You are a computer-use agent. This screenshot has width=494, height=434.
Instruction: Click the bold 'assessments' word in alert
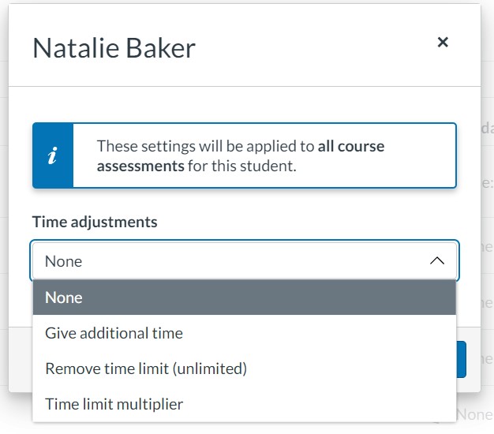tap(140, 166)
